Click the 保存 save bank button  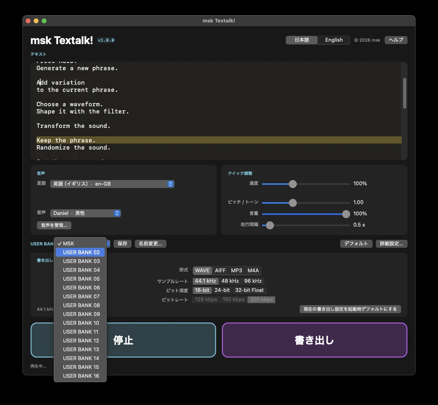point(122,243)
